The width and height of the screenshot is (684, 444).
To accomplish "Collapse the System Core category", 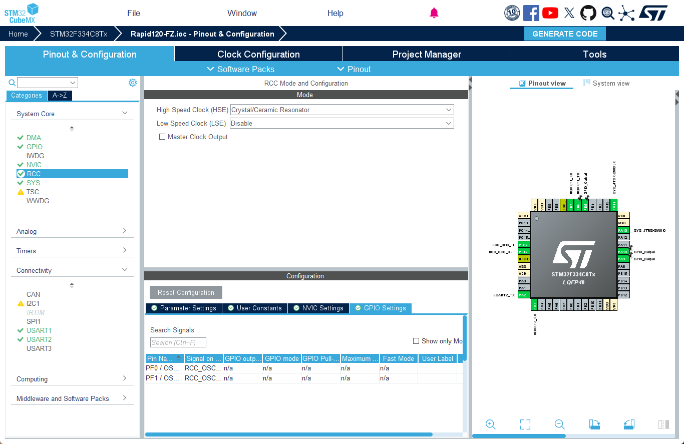I will coord(72,114).
